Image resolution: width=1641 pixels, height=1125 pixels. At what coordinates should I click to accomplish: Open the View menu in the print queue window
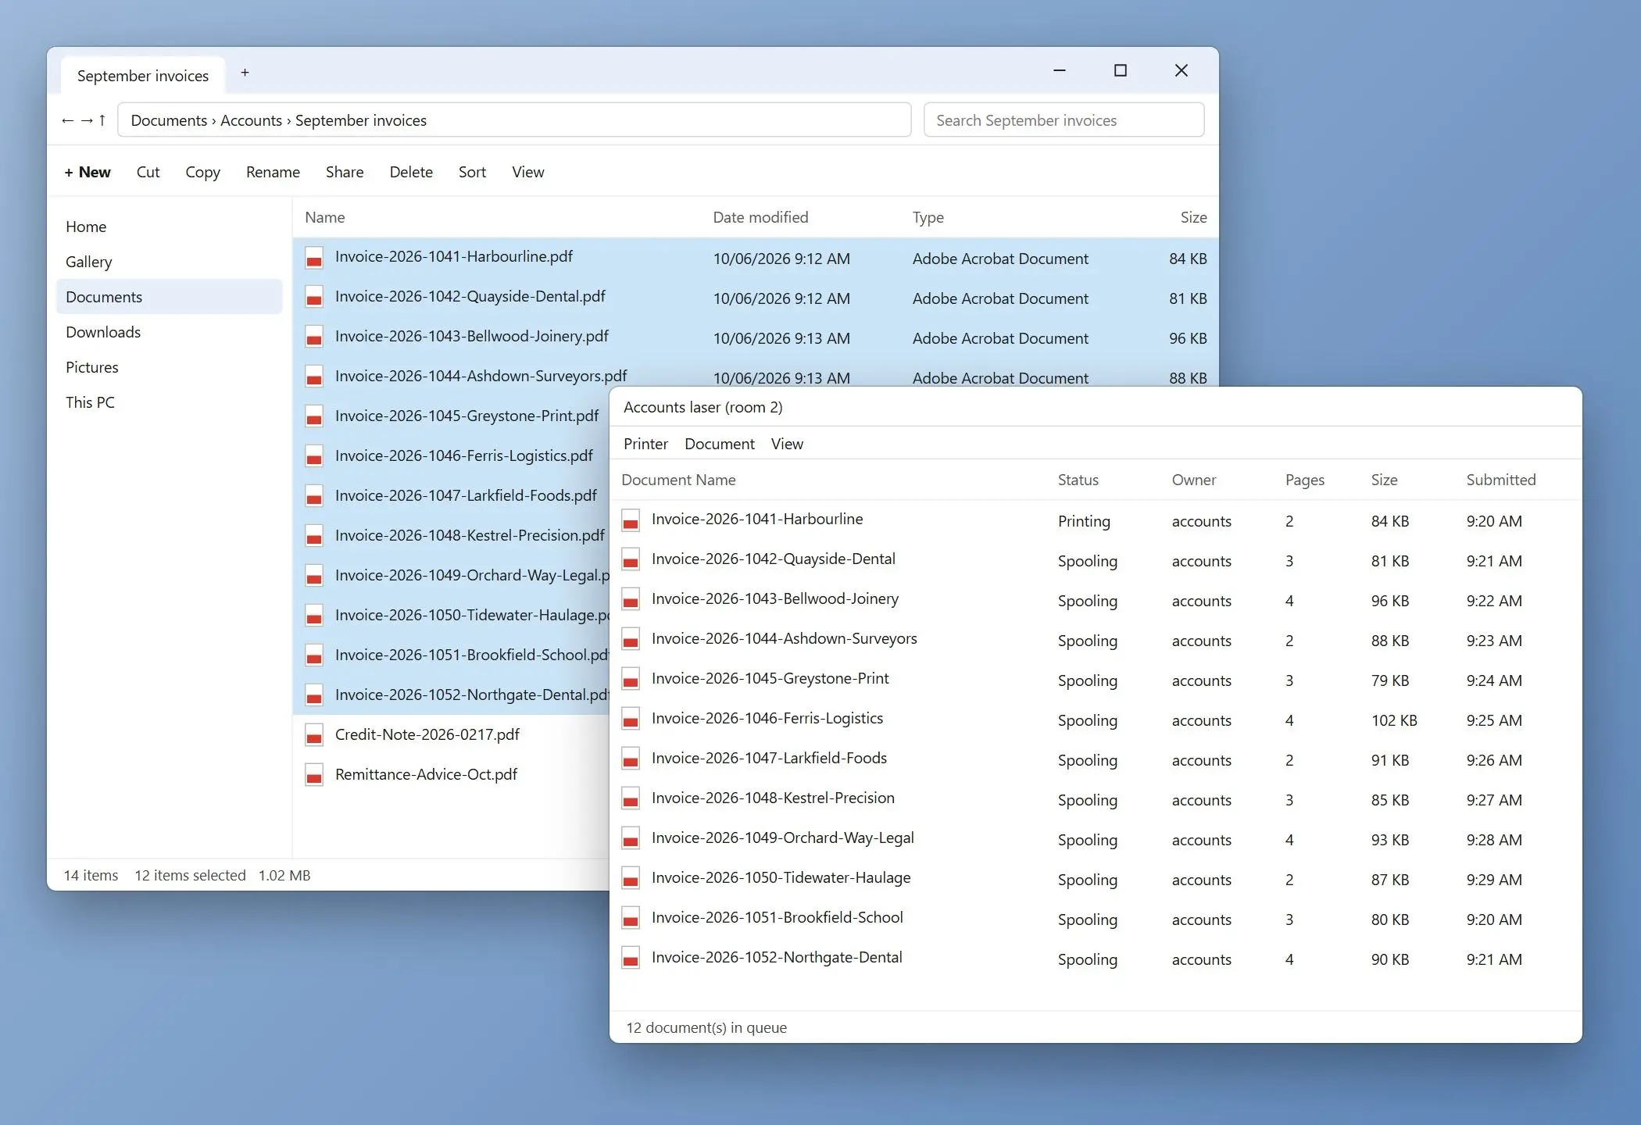point(787,444)
